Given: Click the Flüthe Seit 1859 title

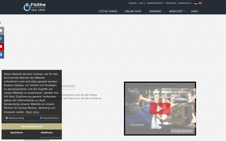Looking at the screenshot, I should click(38, 7).
